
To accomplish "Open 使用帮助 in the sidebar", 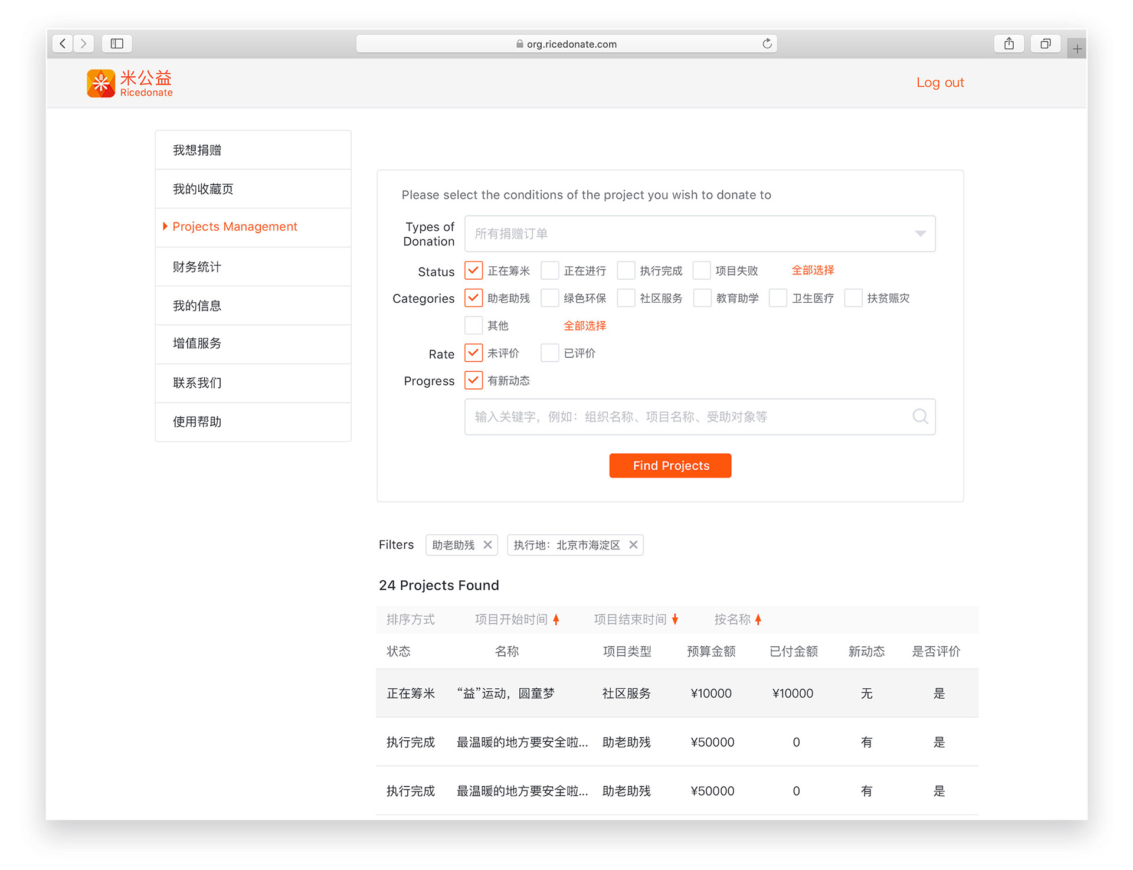I will coord(253,421).
